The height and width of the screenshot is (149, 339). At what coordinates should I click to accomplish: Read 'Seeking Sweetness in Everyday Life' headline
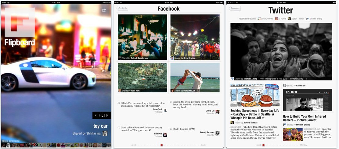point(255,114)
